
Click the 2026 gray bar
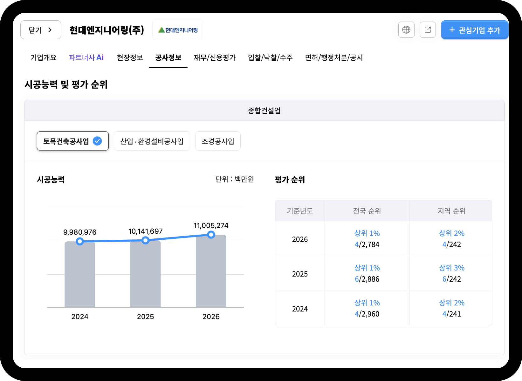pos(211,271)
